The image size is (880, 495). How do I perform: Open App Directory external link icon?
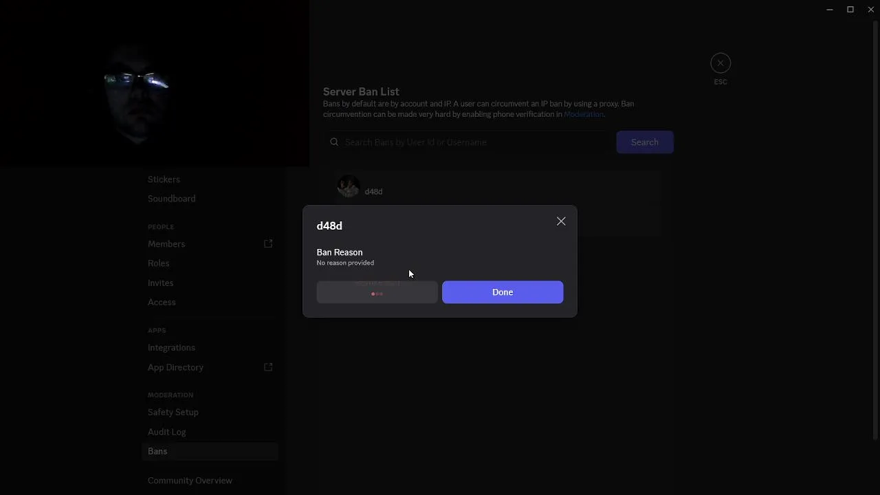pos(268,367)
